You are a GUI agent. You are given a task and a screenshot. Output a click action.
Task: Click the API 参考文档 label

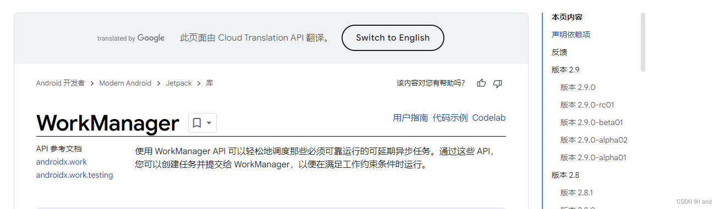(59, 149)
